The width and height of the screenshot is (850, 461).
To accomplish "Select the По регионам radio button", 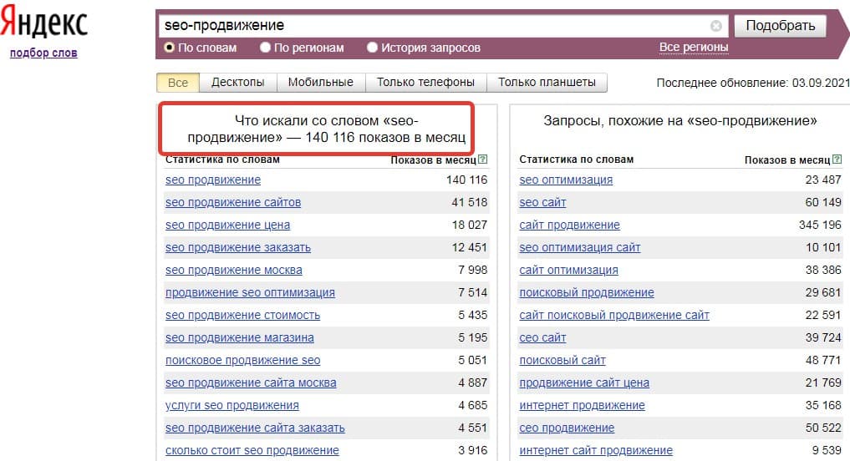I will point(265,48).
